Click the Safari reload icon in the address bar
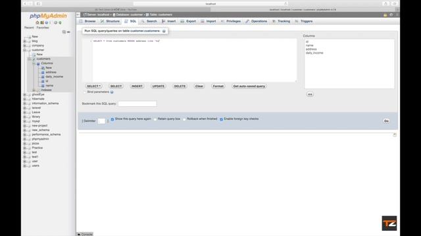The height and width of the screenshot is (236, 421). [285, 4]
